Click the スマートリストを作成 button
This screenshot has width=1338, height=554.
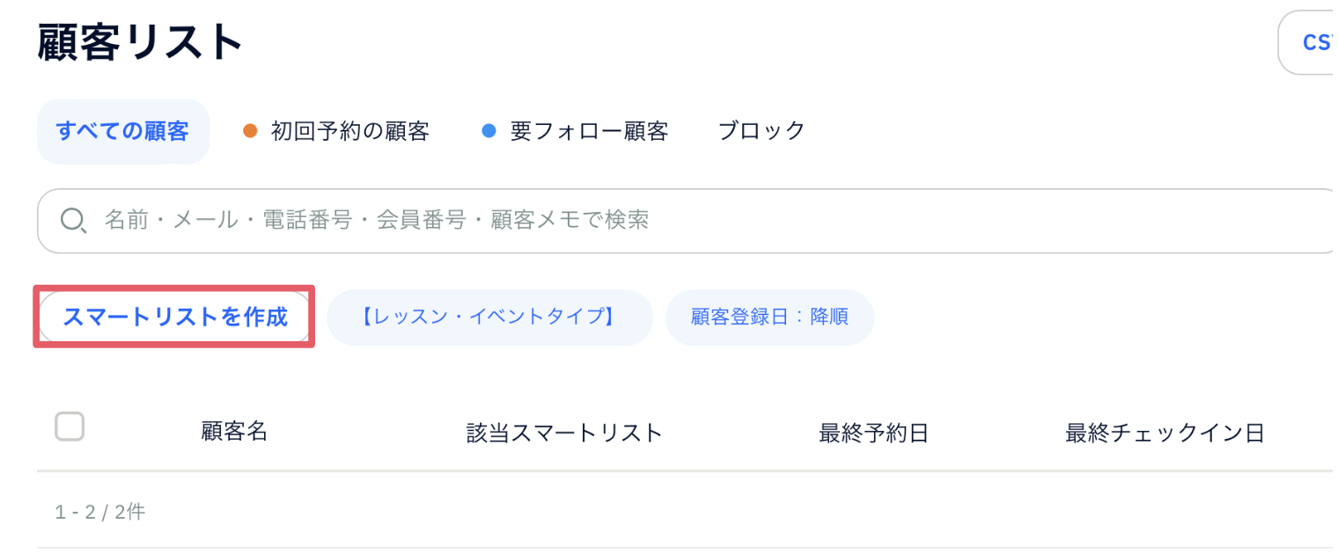tap(174, 317)
